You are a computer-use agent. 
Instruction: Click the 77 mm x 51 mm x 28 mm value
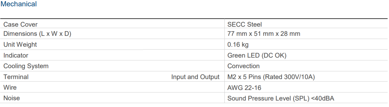[264, 34]
